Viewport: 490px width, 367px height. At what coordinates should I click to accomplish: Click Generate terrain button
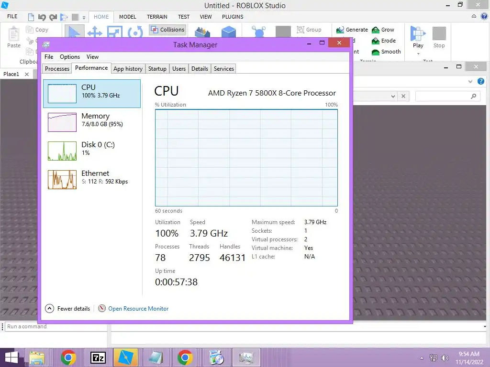(352, 30)
